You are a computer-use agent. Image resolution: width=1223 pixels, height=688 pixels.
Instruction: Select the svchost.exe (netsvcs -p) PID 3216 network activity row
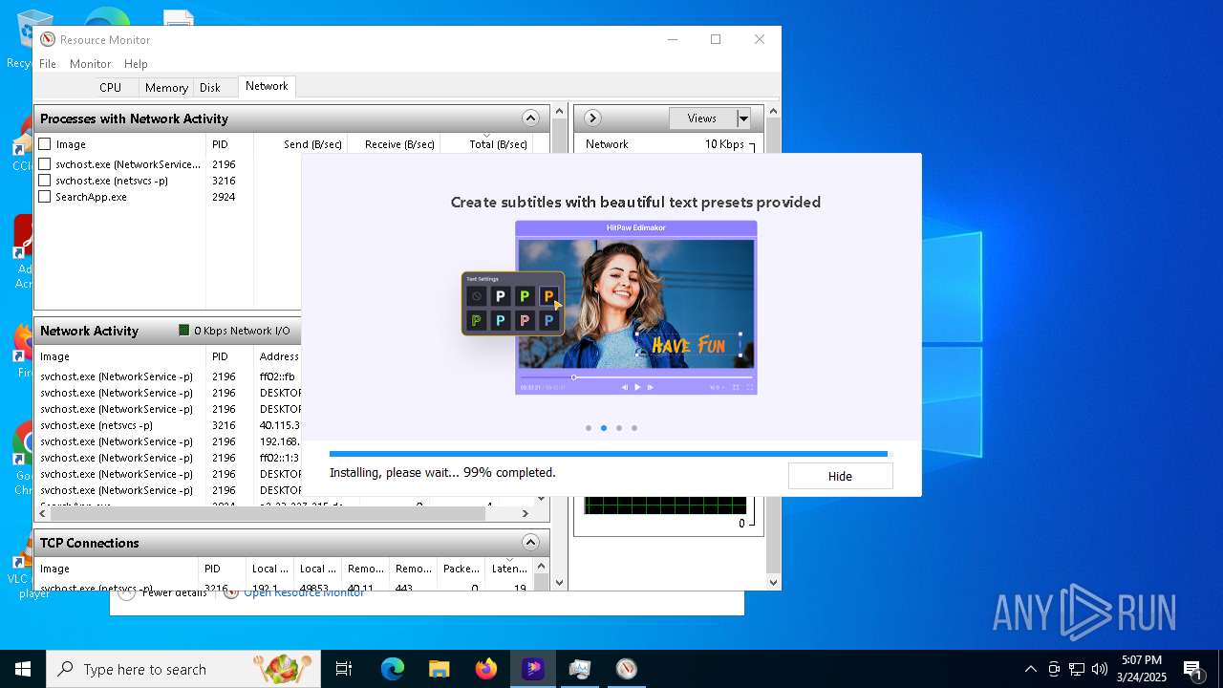pyautogui.click(x=170, y=425)
